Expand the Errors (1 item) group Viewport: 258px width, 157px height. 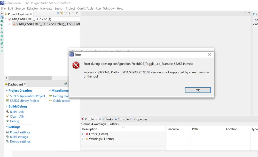click(83, 134)
